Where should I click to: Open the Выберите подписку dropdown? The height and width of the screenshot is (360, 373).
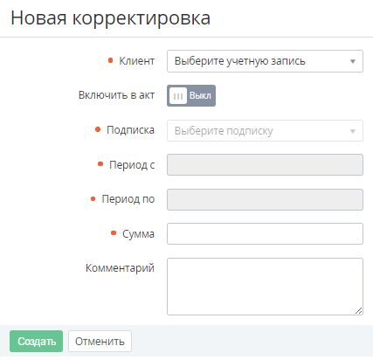click(265, 131)
